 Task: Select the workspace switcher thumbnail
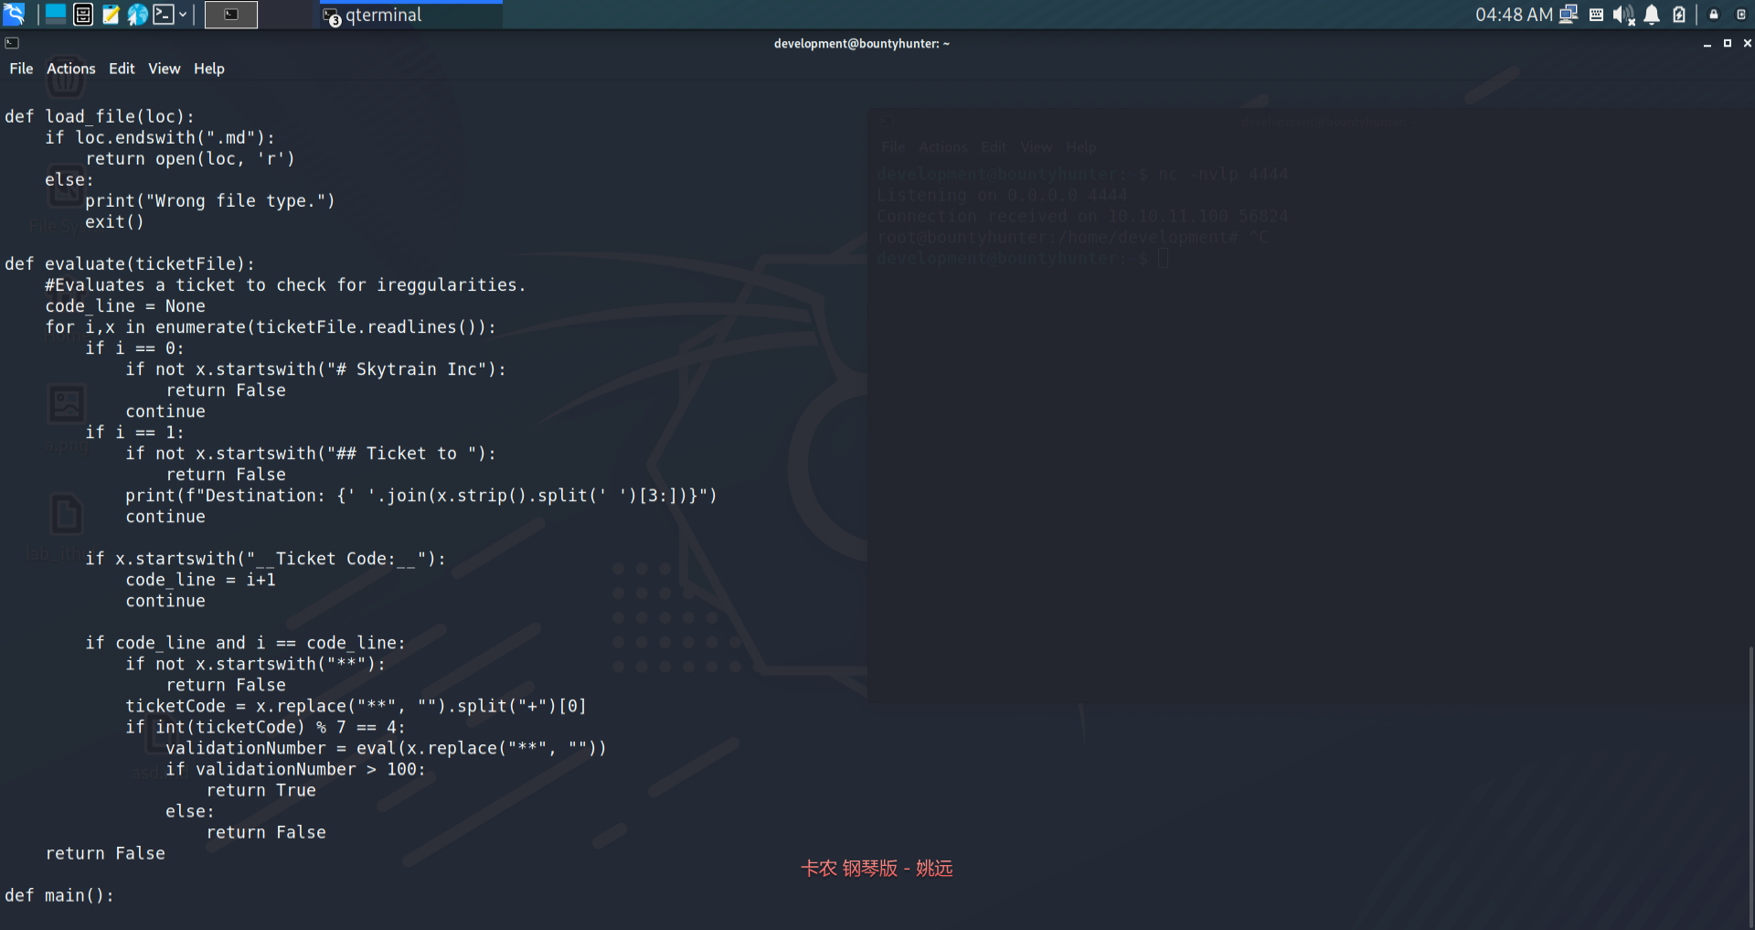230,14
